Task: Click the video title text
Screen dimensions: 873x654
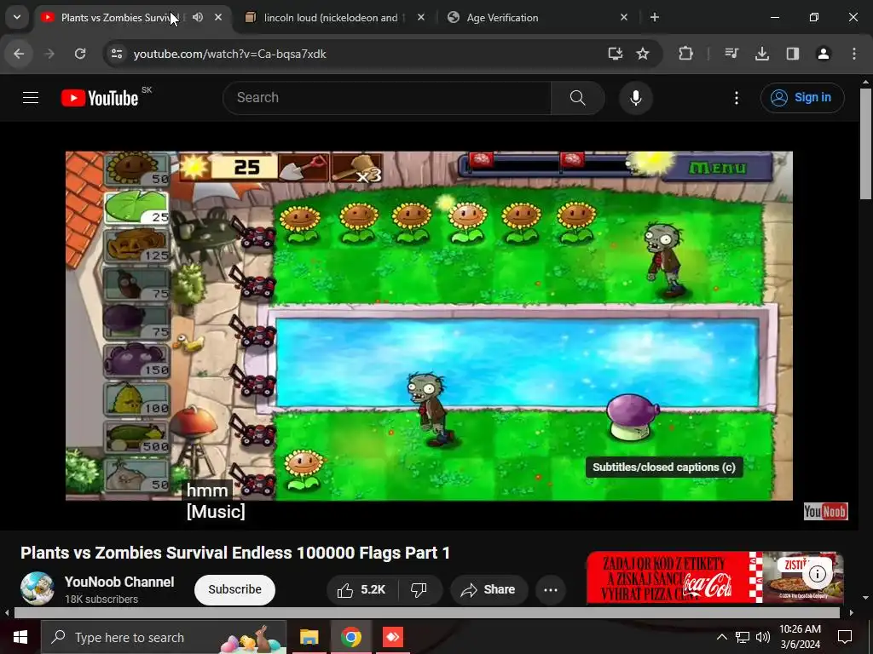Action: coord(235,553)
